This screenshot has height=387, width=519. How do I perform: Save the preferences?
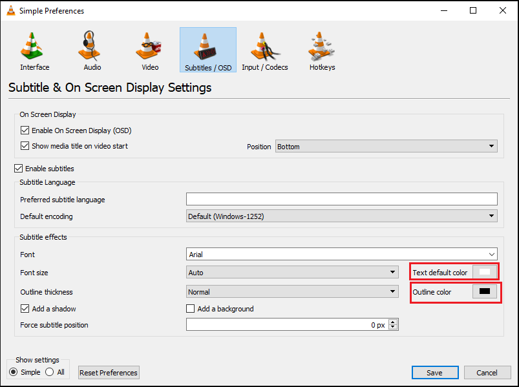pyautogui.click(x=435, y=372)
